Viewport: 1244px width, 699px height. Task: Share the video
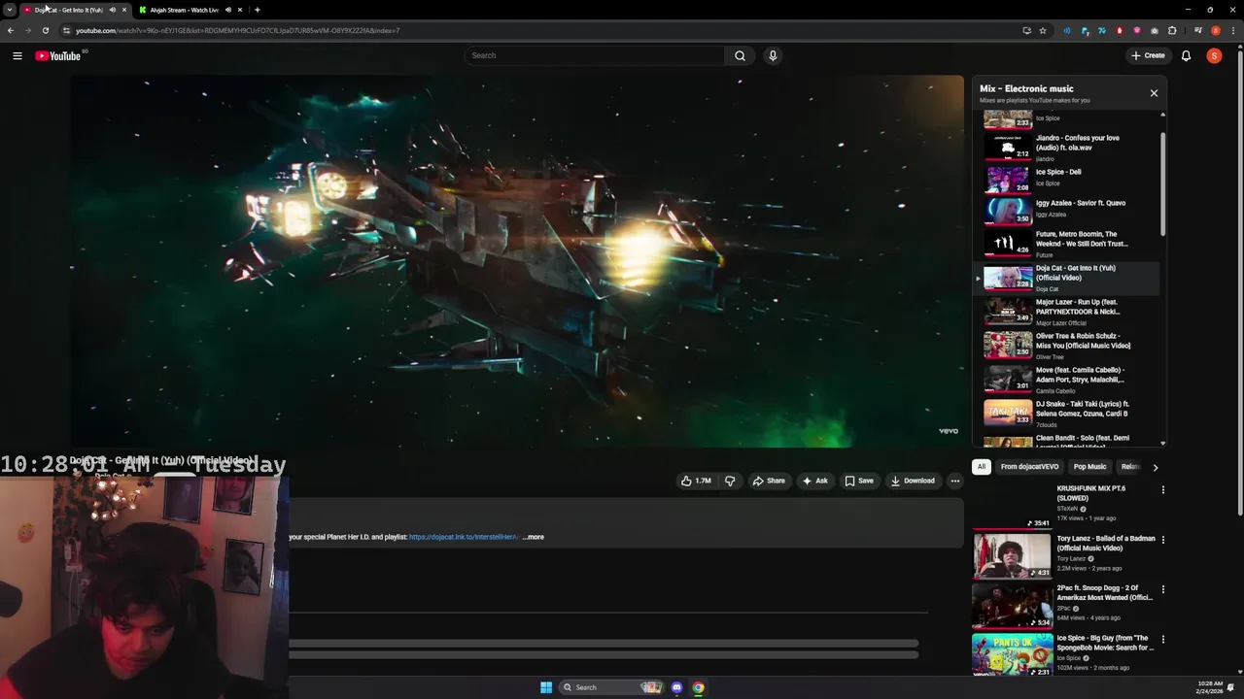click(768, 481)
